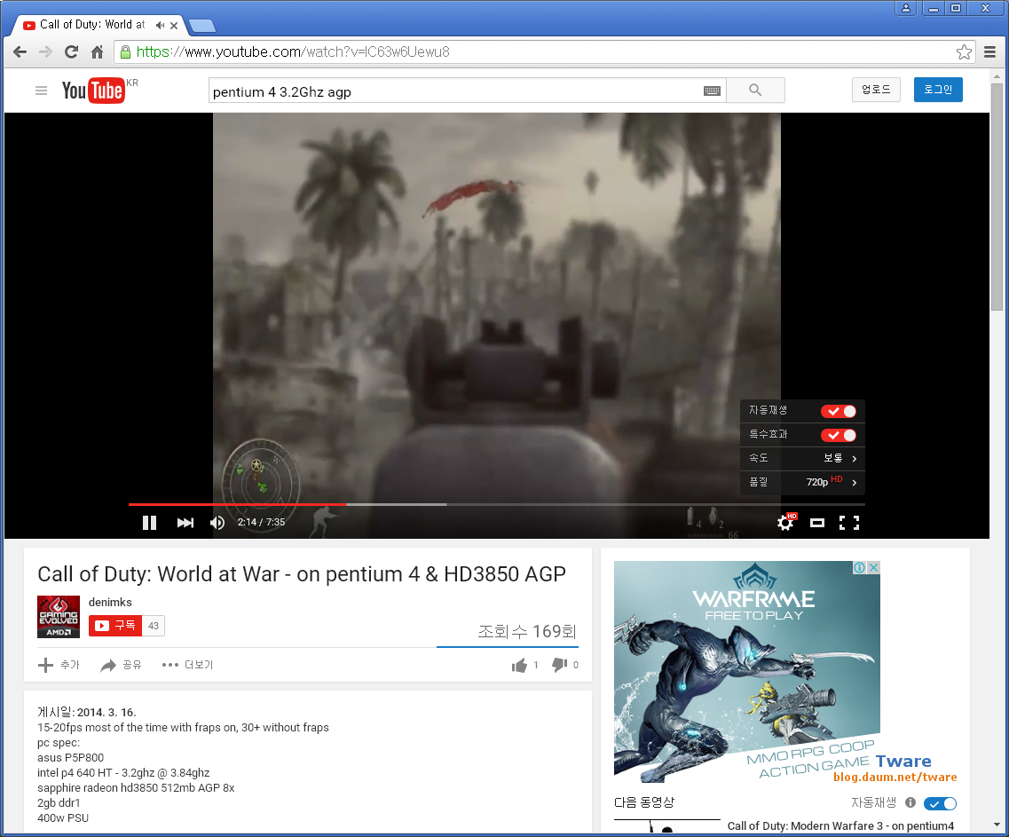1009x837 pixels.
Task: Open player settings gear icon
Action: (x=785, y=522)
